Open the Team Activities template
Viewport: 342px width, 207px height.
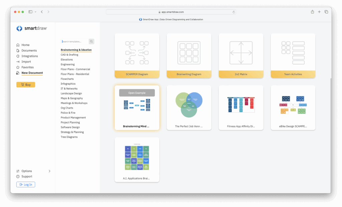click(293, 56)
